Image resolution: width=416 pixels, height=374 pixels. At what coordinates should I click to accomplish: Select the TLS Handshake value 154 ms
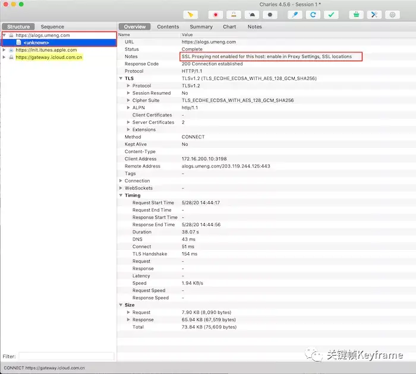190,254
